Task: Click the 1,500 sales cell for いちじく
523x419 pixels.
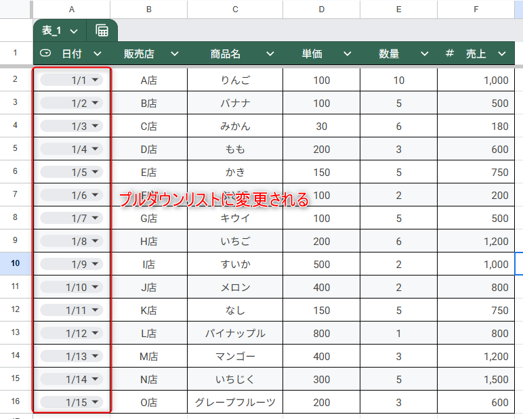Action: coord(480,379)
